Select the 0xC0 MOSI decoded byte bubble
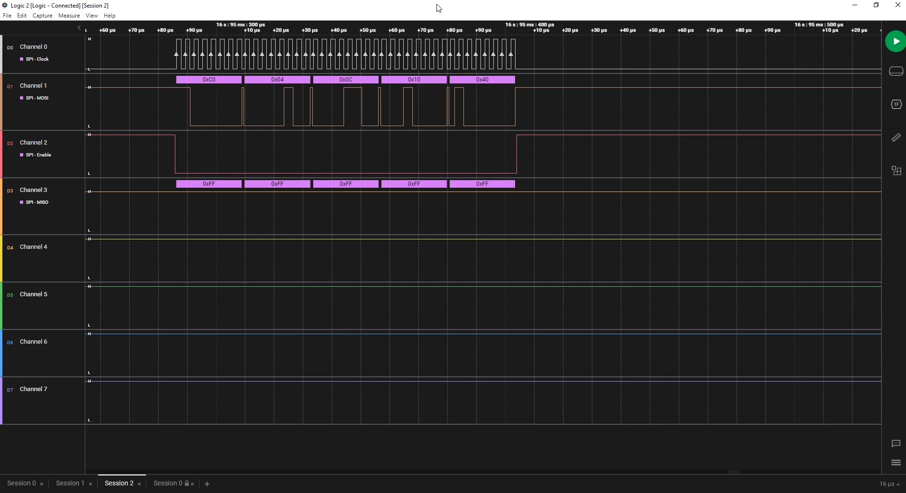The height and width of the screenshot is (493, 906). coord(209,80)
